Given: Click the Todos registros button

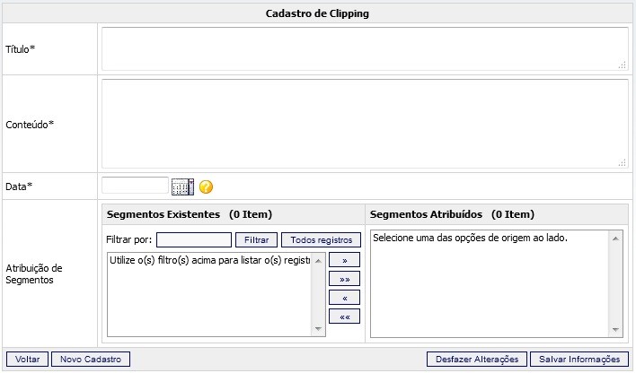Looking at the screenshot, I should [x=321, y=240].
